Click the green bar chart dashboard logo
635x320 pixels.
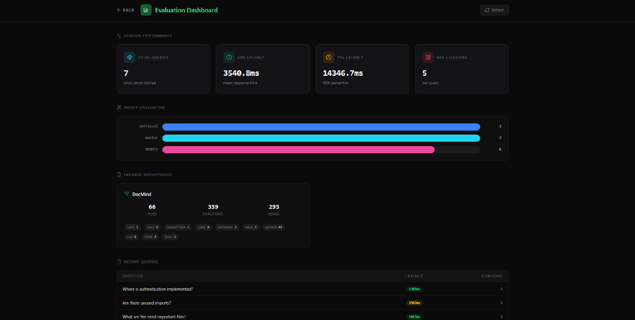[146, 10]
